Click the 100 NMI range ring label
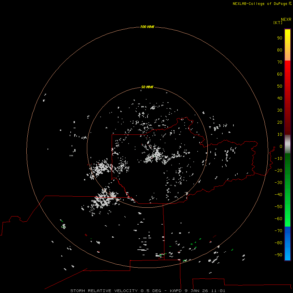 click(x=147, y=27)
